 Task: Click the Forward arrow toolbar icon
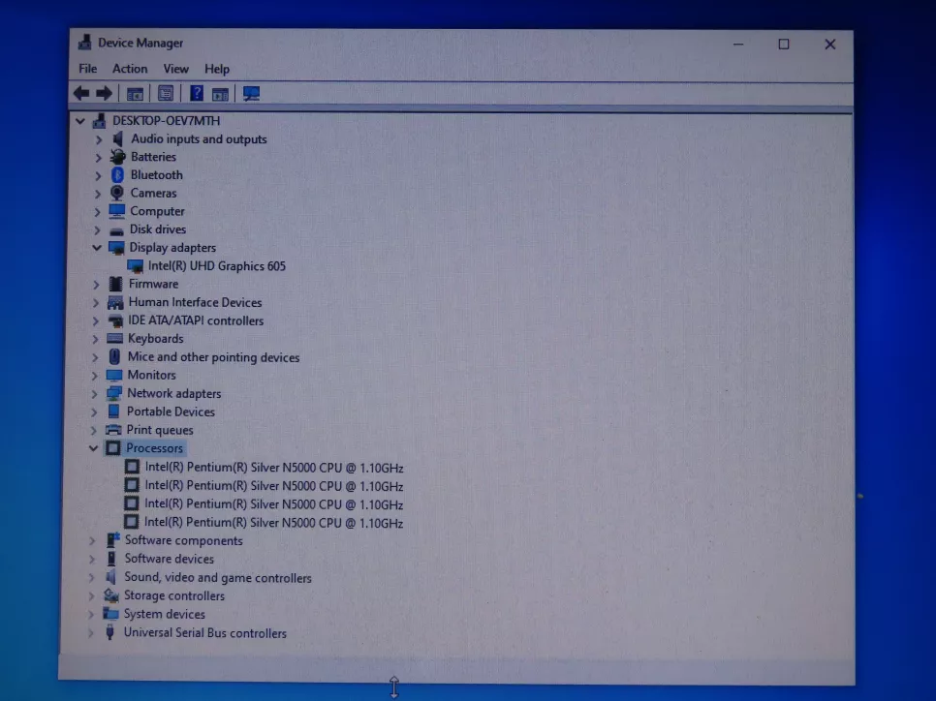pos(104,93)
